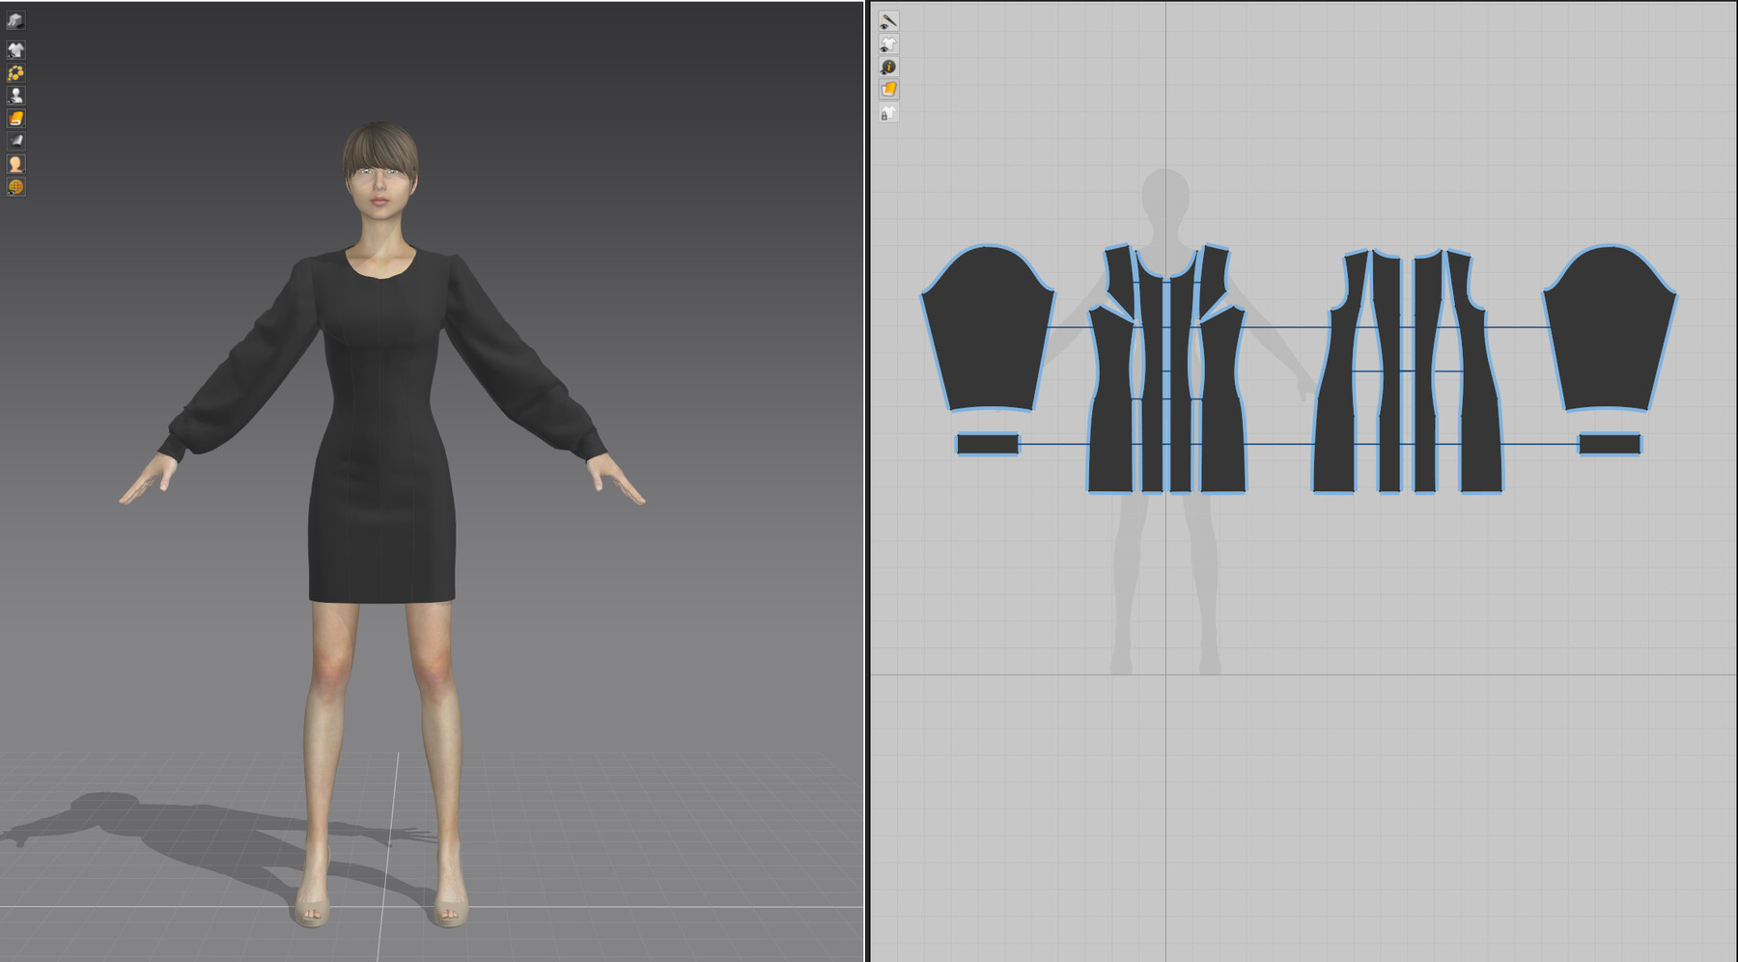Click the grayed lock pattern icon
The height and width of the screenshot is (962, 1738).
click(887, 113)
